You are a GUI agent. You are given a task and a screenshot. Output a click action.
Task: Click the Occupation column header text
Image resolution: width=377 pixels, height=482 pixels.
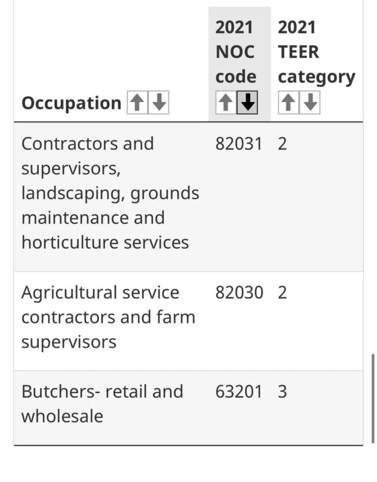pos(71,104)
